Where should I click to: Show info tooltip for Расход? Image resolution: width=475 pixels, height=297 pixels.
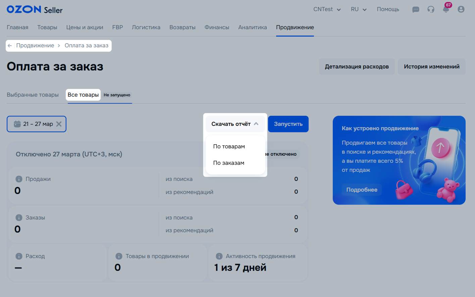click(x=19, y=256)
